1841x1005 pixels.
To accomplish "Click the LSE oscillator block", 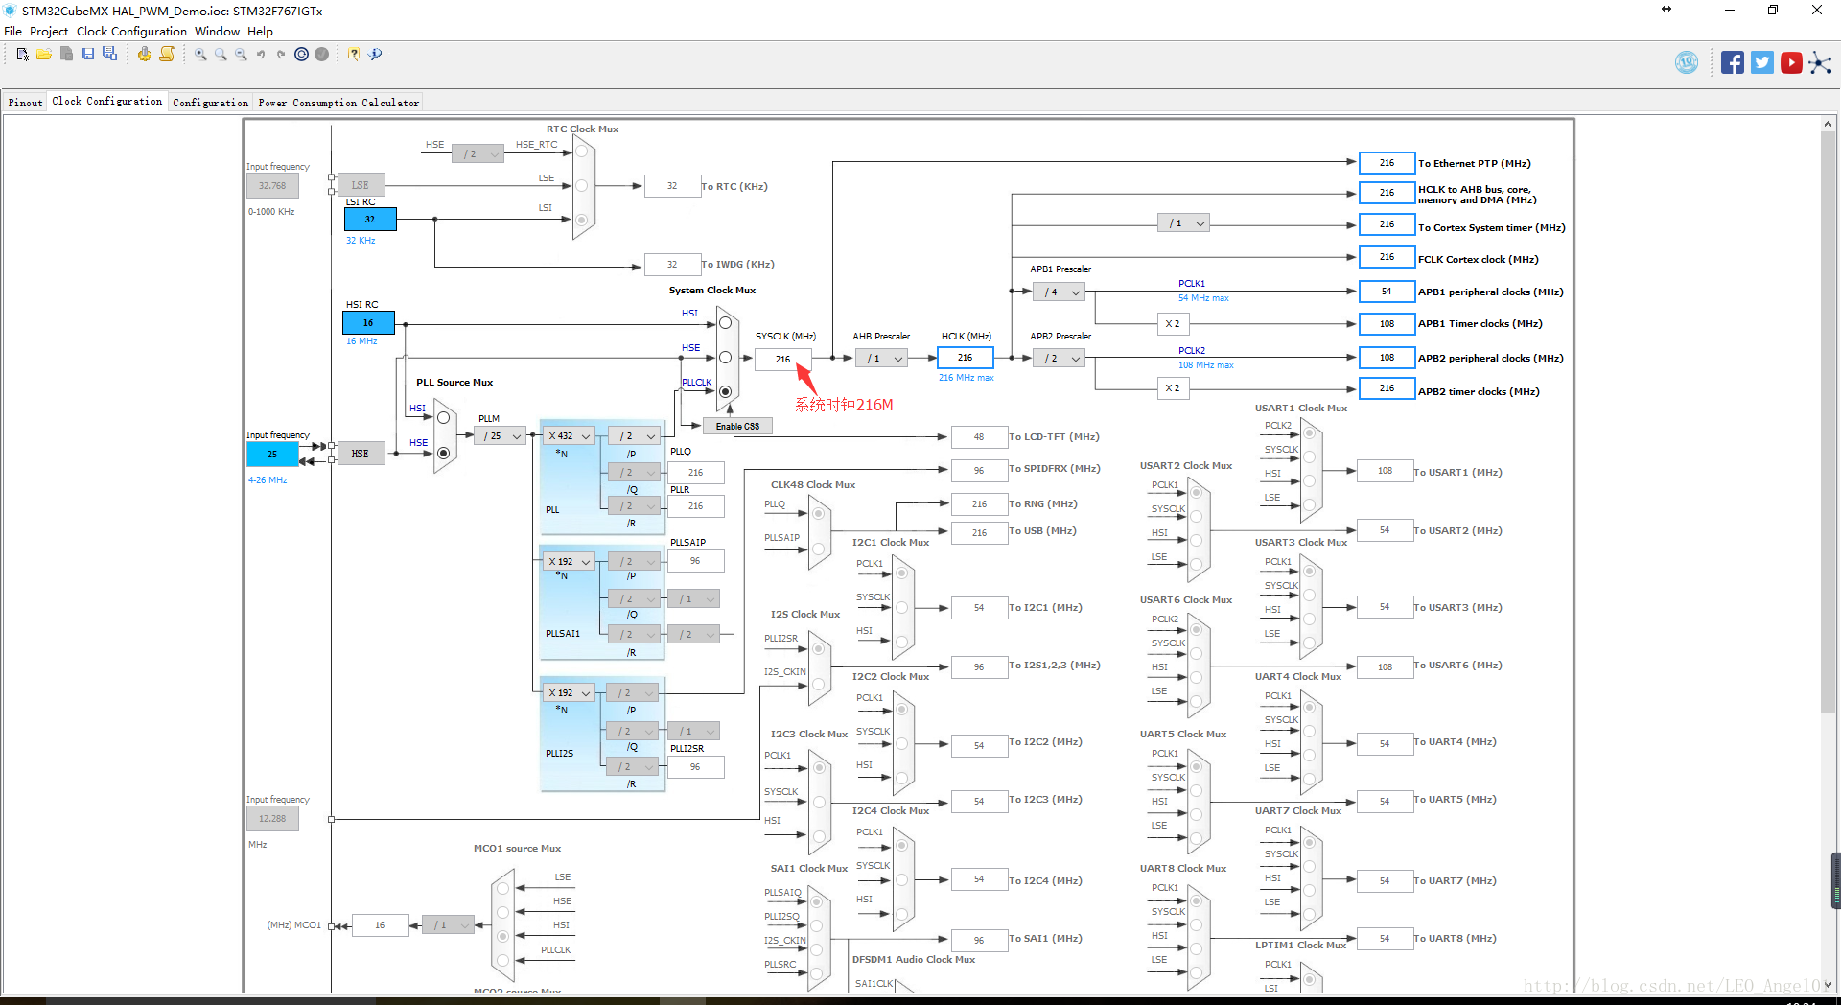I will [x=361, y=185].
